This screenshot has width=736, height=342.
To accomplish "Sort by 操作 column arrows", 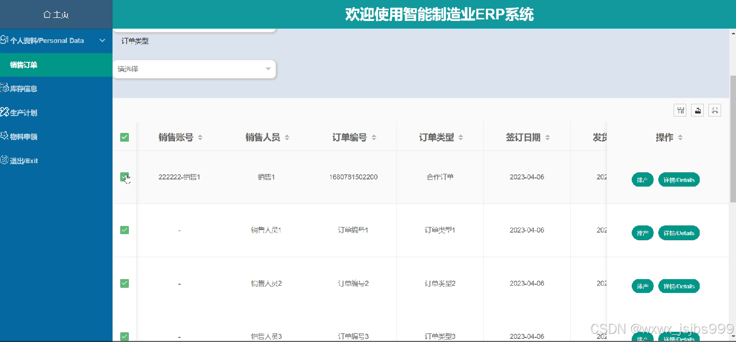I will (x=680, y=138).
